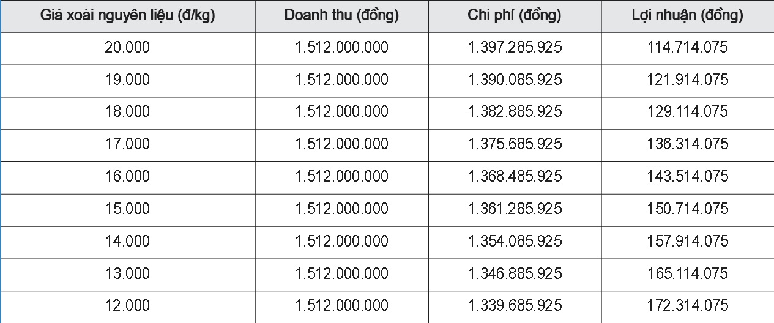Click the 'Giá xoài nguyên liệu (đ/kg)' column header
Image resolution: width=774 pixels, height=323 pixels.
point(127,16)
